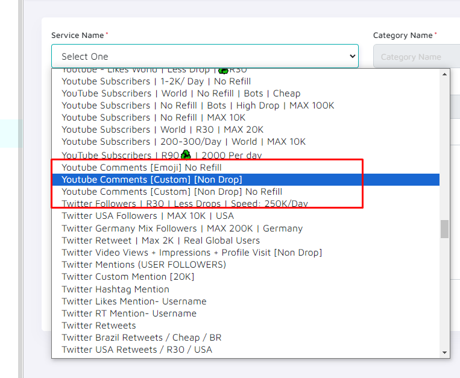Select Twitter Brazil Retweets / Cheap / BR

(x=245, y=338)
